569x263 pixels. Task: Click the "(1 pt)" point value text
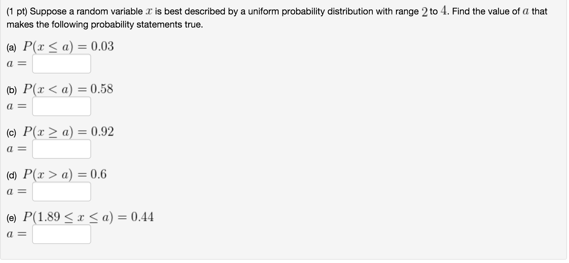click(17, 11)
